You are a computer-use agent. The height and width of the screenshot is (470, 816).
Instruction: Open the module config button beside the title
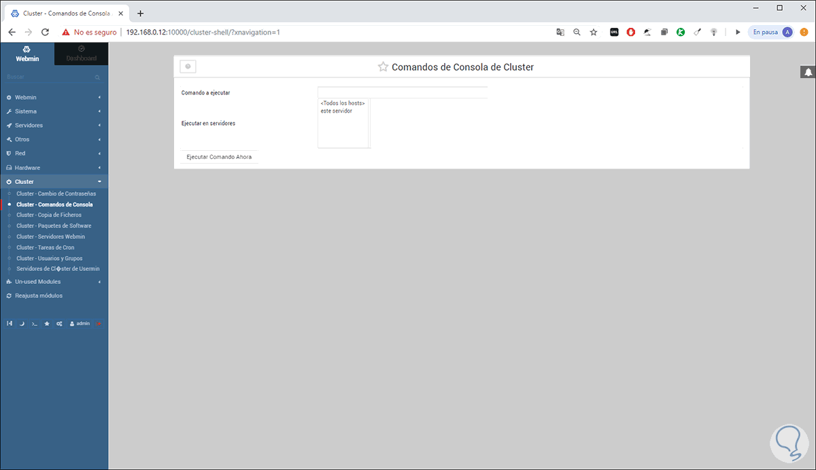[188, 66]
